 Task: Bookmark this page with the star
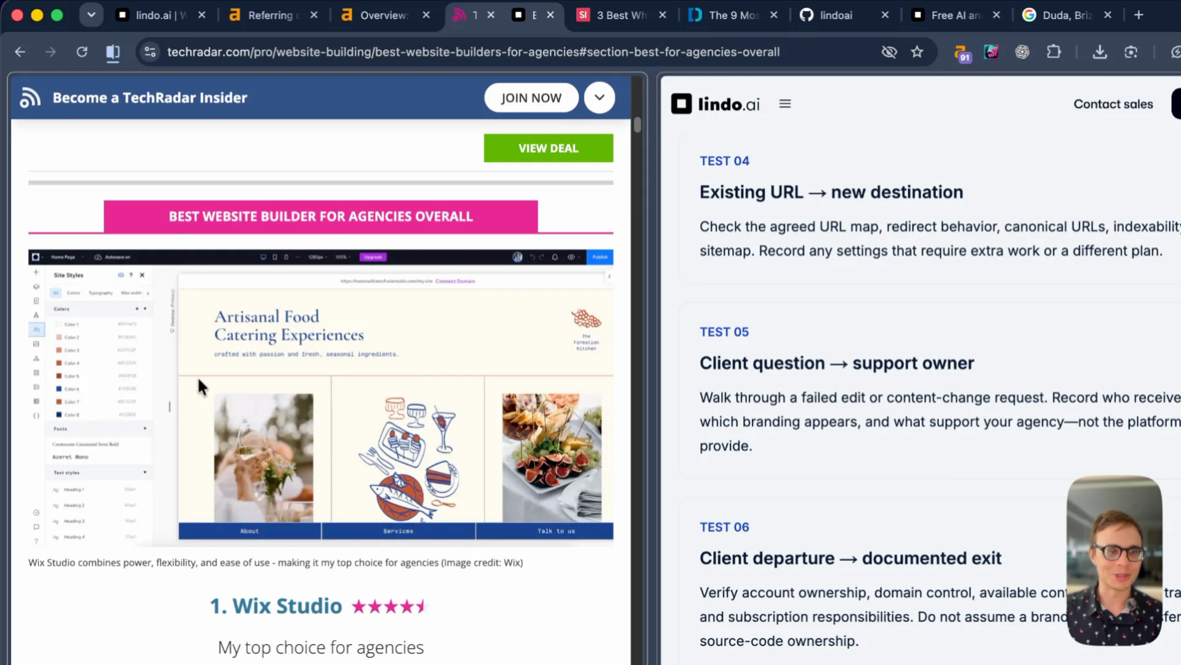click(917, 52)
